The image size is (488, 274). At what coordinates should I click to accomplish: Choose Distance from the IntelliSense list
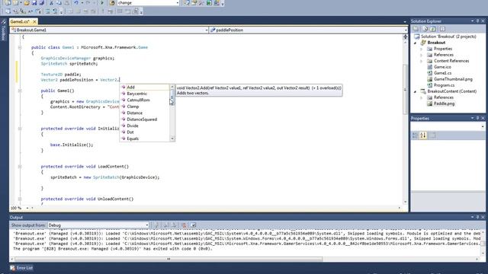(145, 113)
